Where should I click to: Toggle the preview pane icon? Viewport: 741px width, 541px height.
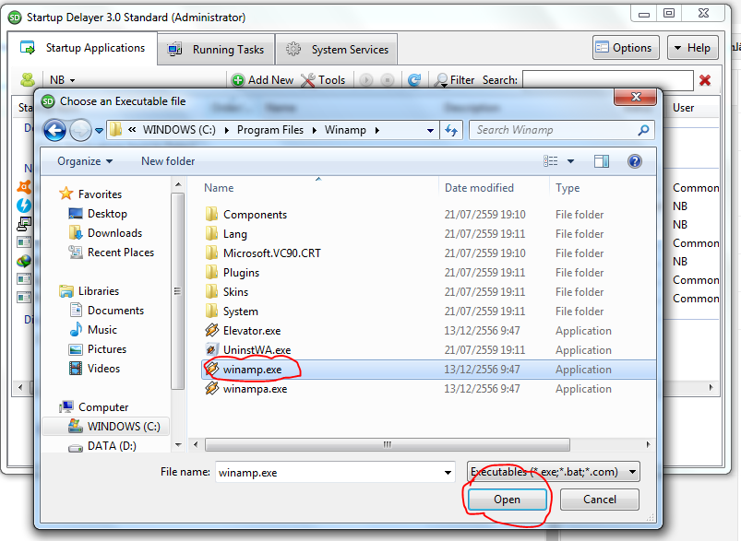tap(602, 161)
